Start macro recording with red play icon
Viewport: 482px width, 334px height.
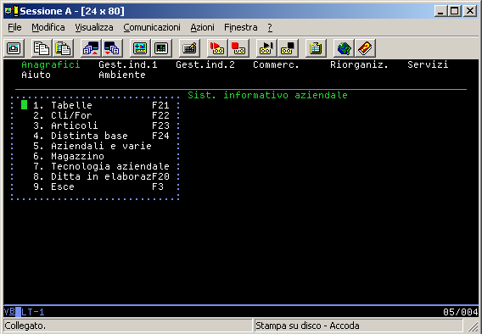(x=217, y=48)
